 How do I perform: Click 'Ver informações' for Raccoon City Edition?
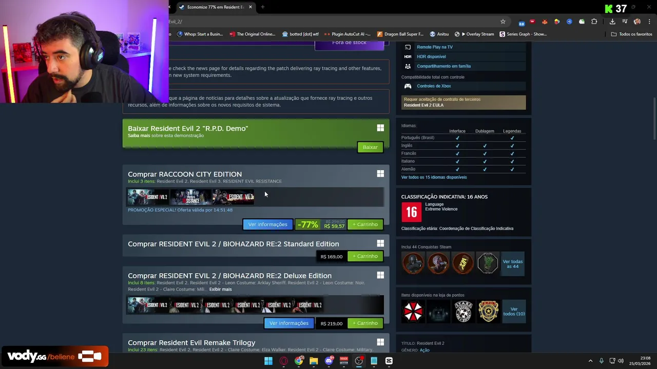268,224
